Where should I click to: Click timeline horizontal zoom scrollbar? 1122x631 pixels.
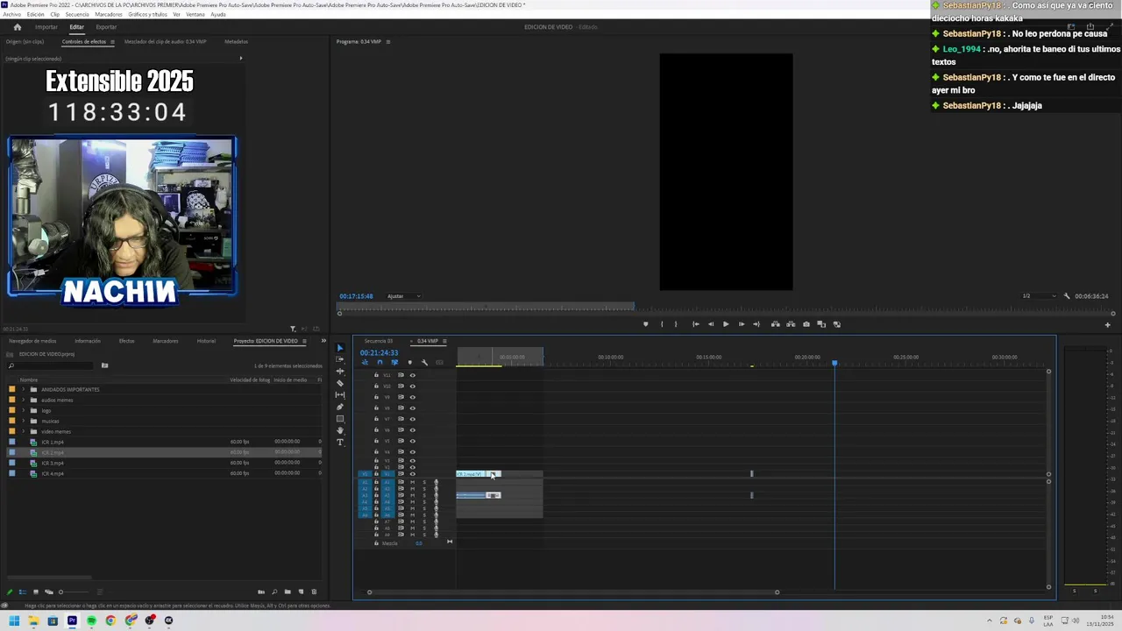tap(572, 592)
